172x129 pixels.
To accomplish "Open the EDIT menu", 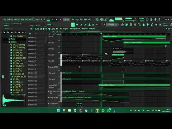I will (8, 19).
